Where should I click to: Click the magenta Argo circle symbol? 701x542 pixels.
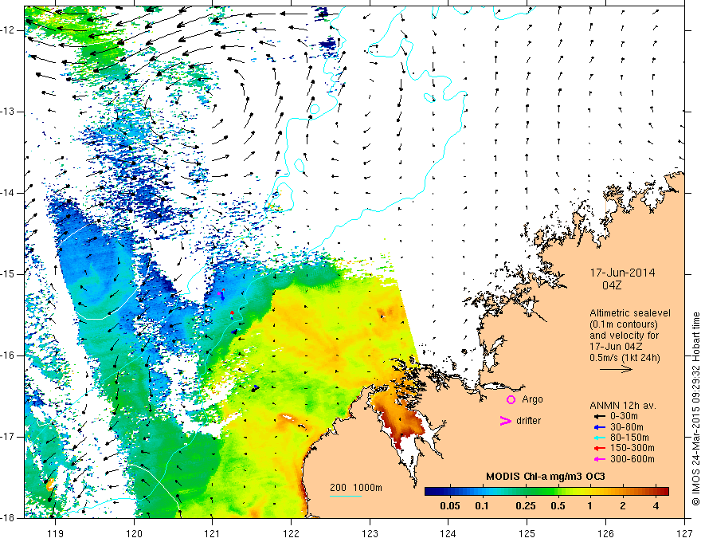(x=511, y=400)
